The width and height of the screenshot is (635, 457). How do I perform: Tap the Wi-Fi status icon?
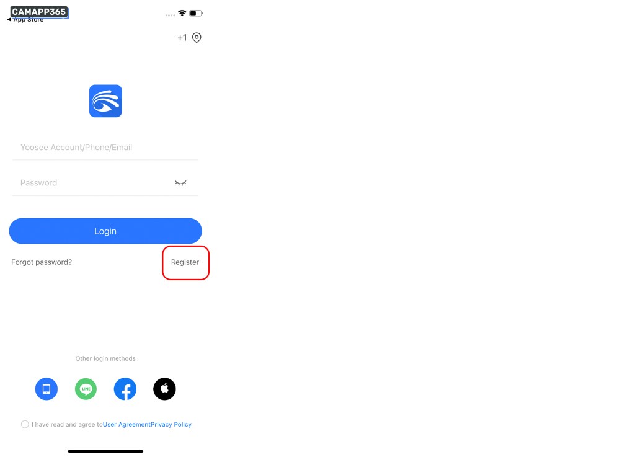tap(182, 13)
